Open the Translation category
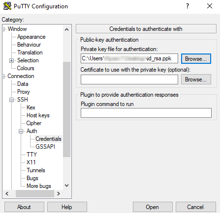 click(30, 53)
